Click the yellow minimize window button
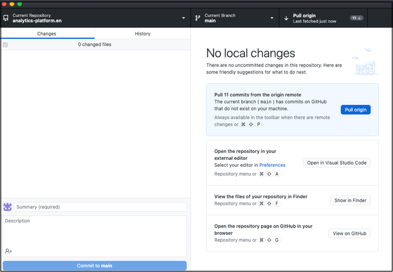Screen dimensions: 393x272 (12, 4)
